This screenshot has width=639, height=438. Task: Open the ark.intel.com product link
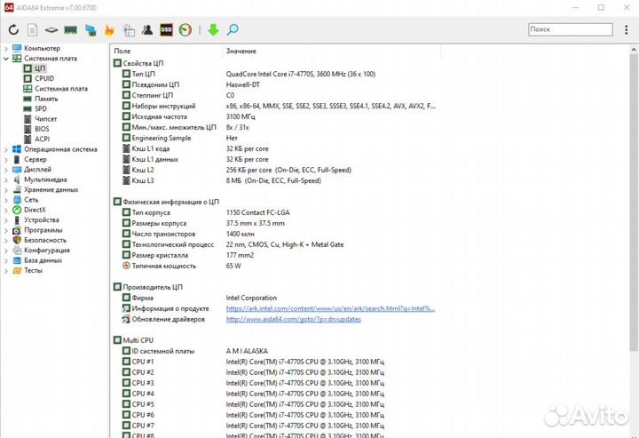coord(330,308)
